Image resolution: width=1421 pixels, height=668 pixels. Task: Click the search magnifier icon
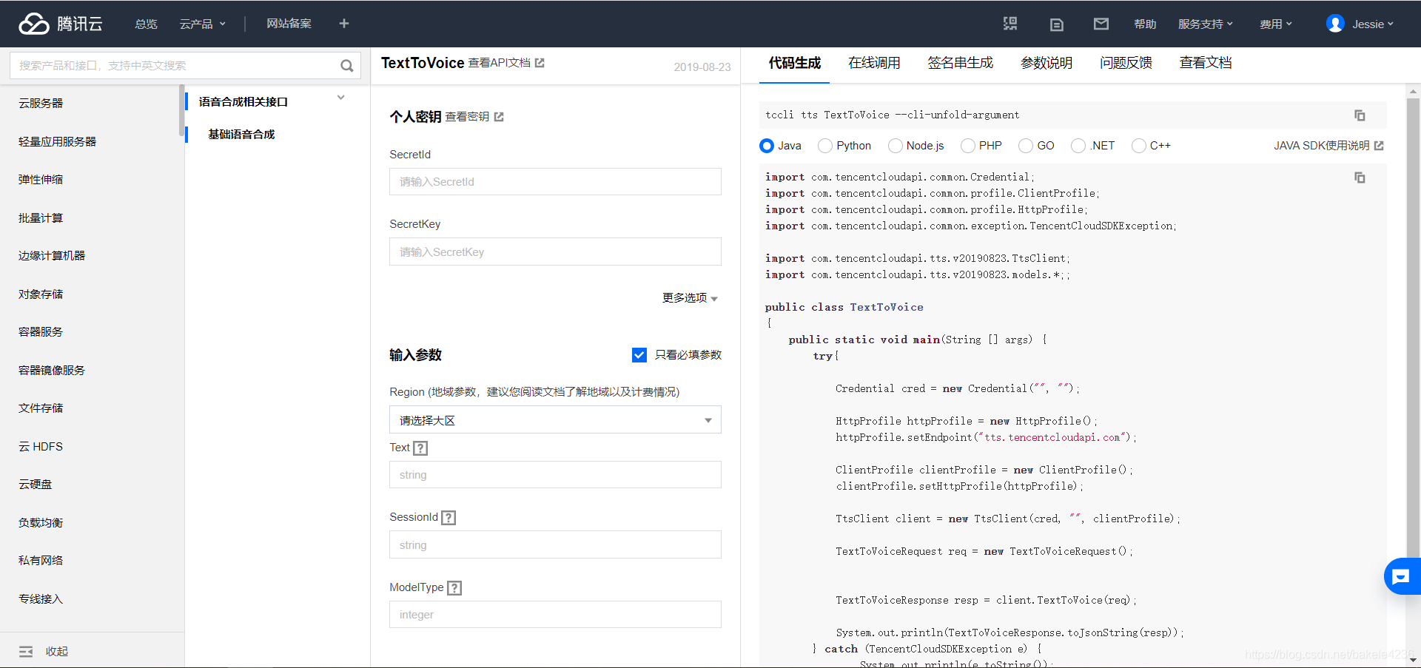click(x=346, y=66)
